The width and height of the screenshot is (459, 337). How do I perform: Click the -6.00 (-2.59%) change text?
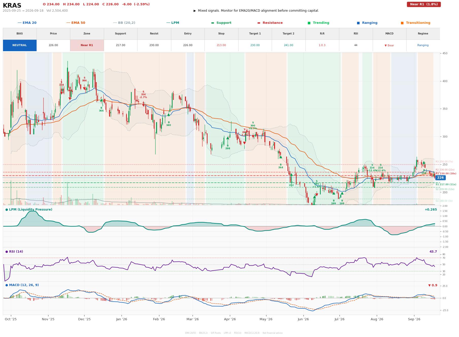coord(136,4)
